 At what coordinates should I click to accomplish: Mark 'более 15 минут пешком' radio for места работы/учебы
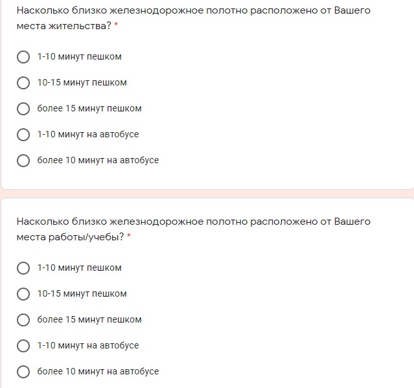23,320
